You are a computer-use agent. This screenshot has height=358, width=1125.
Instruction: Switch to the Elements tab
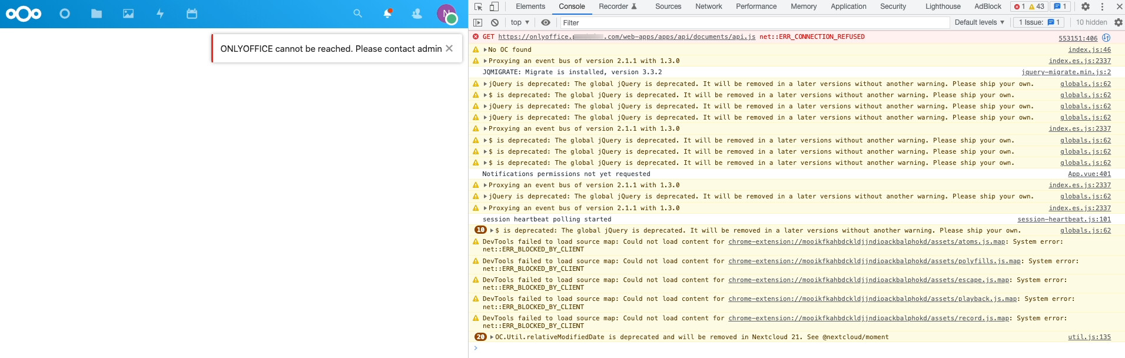(530, 6)
